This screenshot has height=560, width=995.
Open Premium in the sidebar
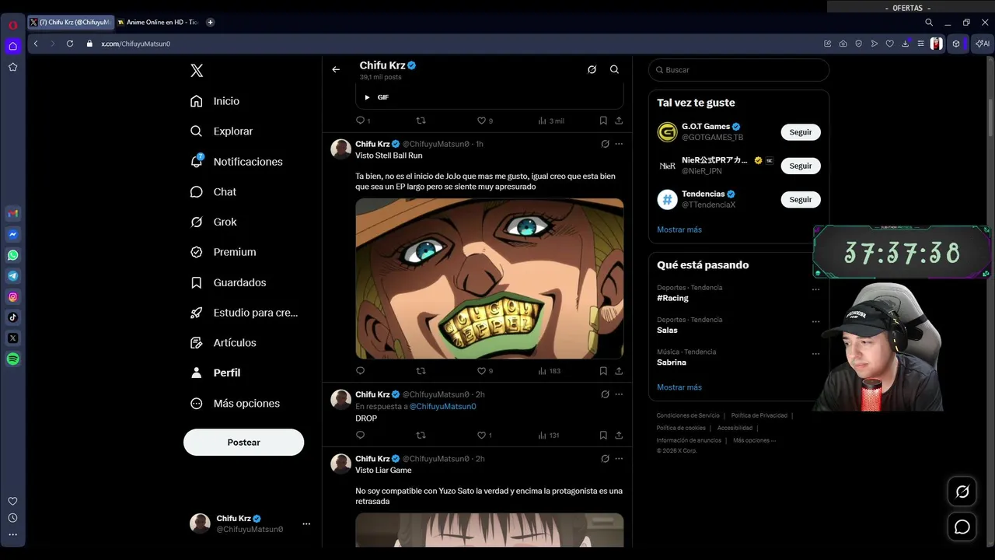(224, 252)
